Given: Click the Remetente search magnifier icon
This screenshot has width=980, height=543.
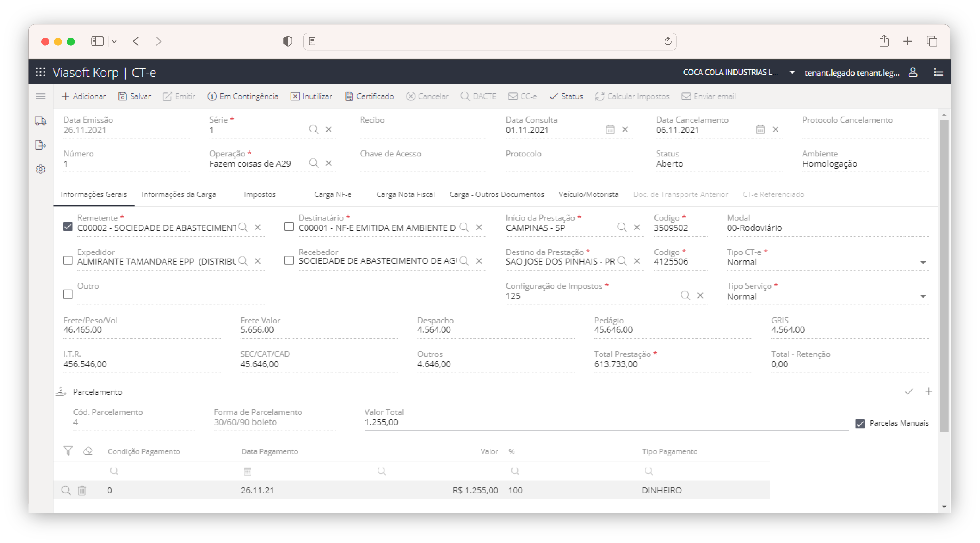Looking at the screenshot, I should tap(243, 228).
